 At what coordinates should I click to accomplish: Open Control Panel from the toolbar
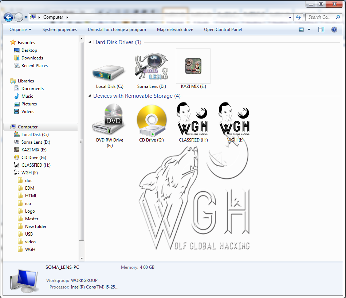[x=223, y=30]
